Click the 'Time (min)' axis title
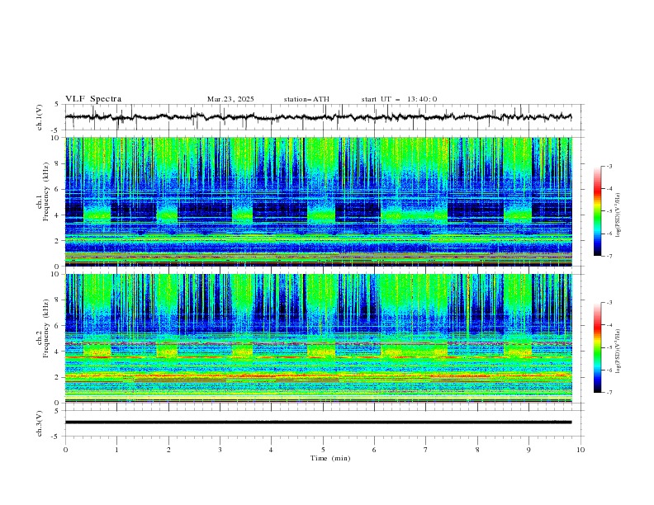This screenshot has width=654, height=505. 330,458
